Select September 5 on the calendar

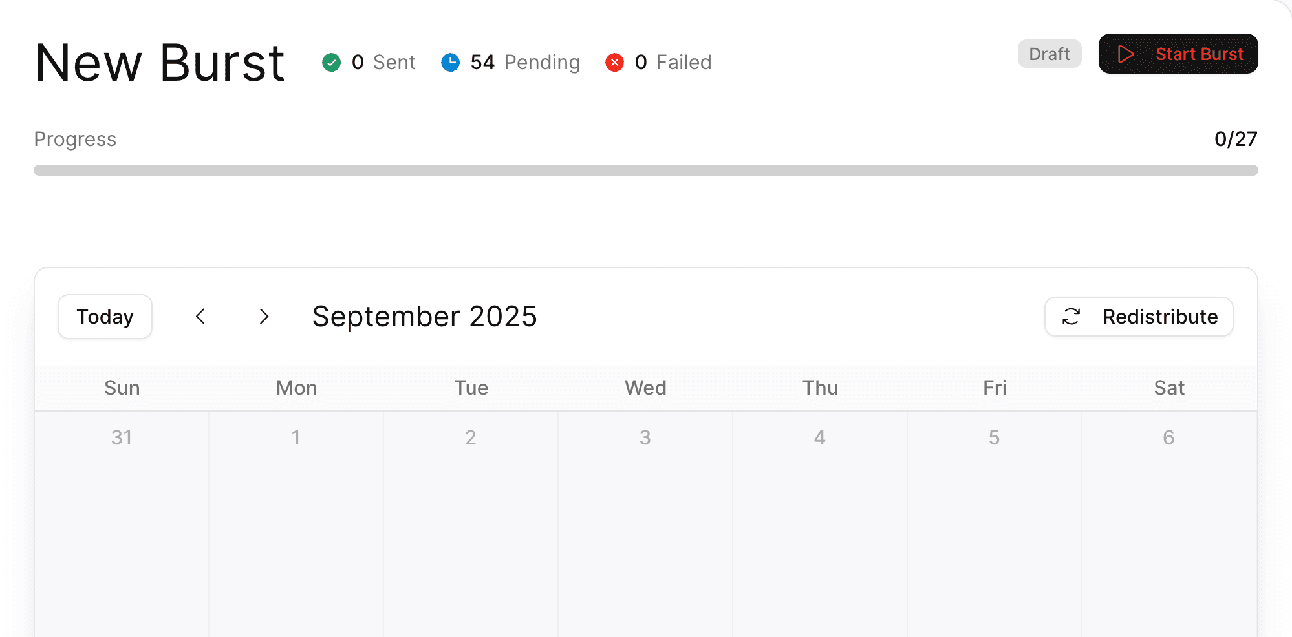pyautogui.click(x=994, y=437)
